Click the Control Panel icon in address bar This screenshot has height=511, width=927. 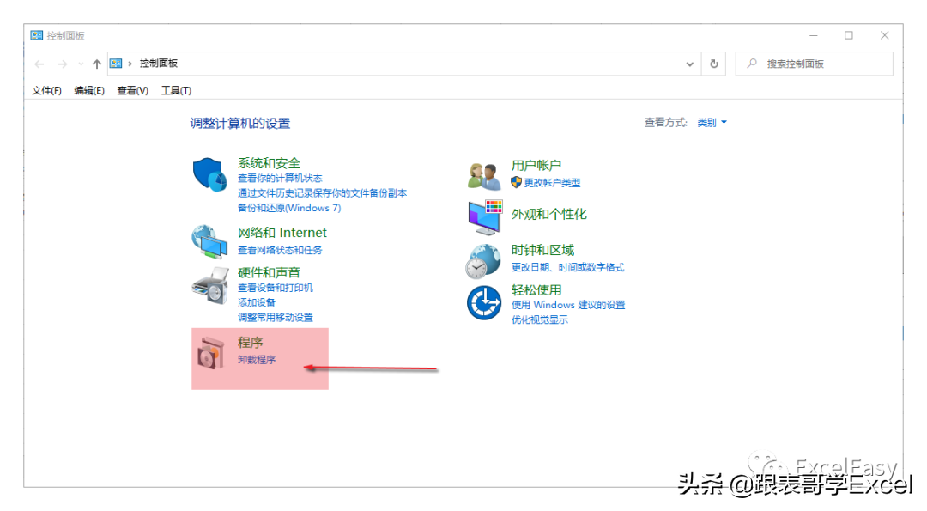[116, 64]
